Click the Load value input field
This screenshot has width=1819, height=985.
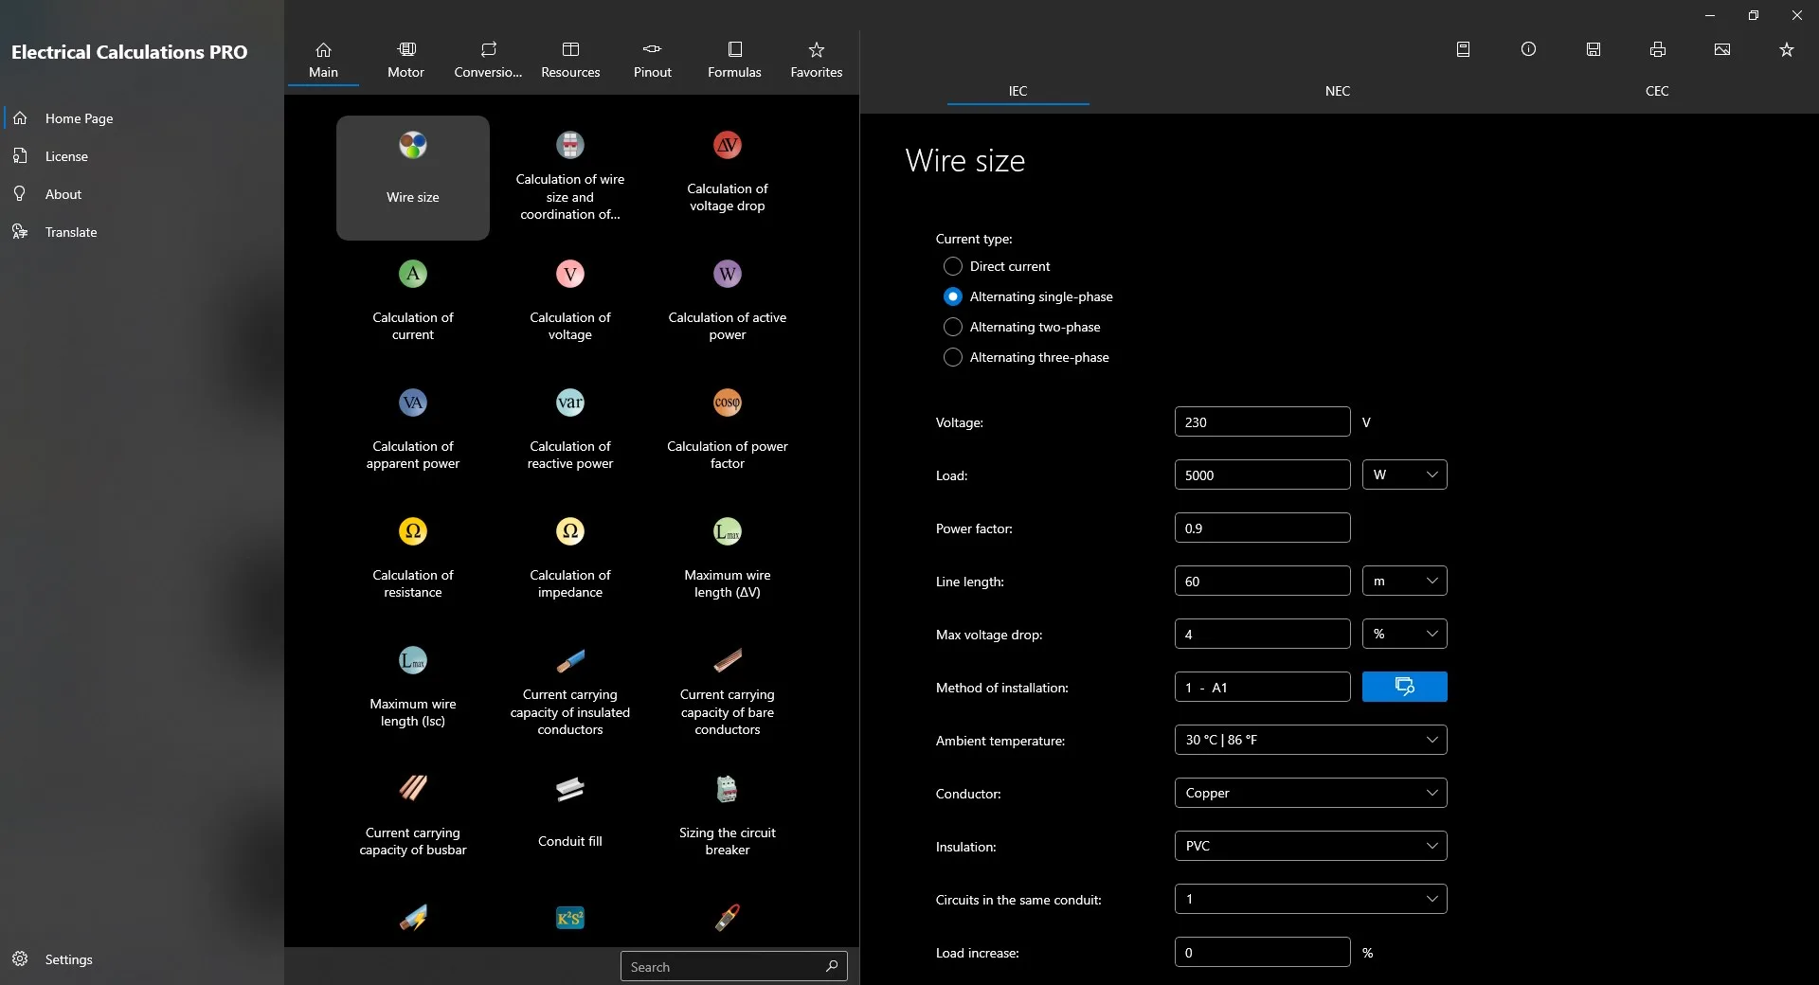tap(1263, 475)
